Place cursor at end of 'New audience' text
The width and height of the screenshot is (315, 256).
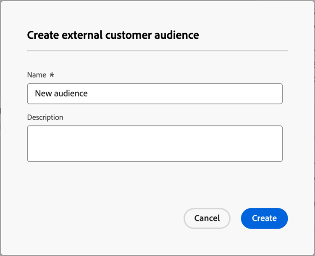(x=88, y=93)
